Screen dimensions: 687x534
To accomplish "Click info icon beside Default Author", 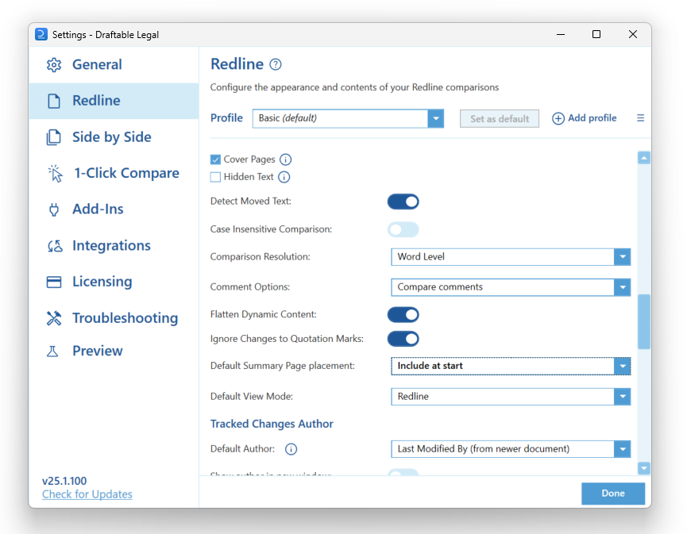I will [291, 449].
